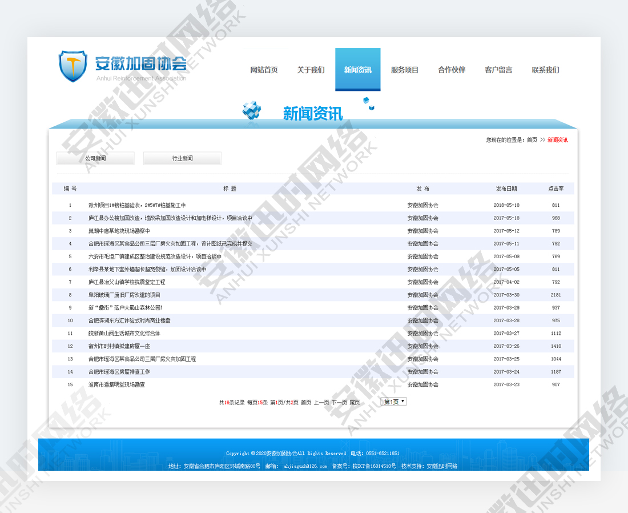Image resolution: width=628 pixels, height=513 pixels.
Task: Open the 服务项目 navigation item
Action: click(405, 70)
